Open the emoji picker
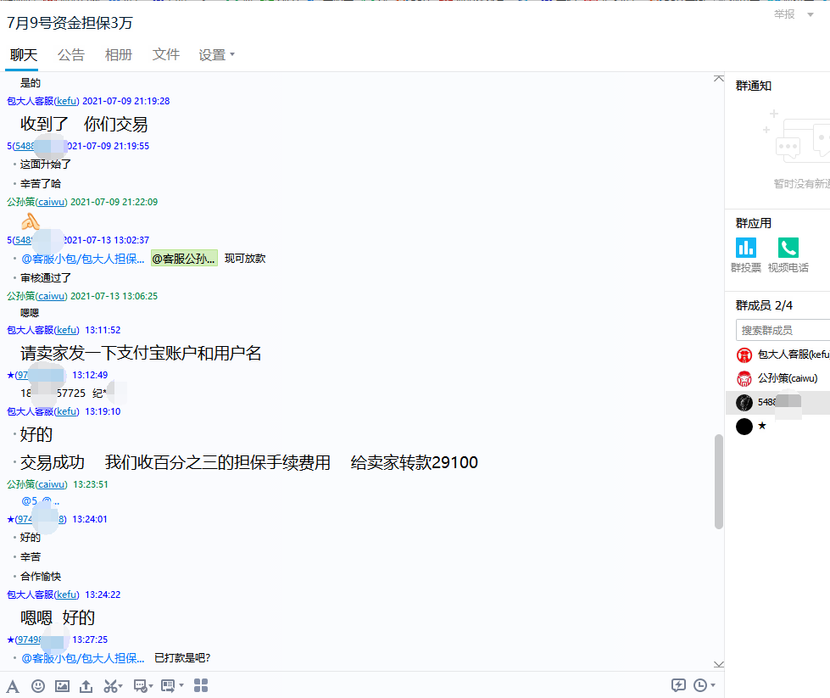Screen dimensions: 830x698 38,685
